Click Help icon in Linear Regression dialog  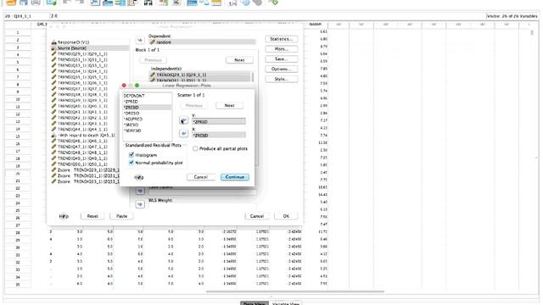64,216
